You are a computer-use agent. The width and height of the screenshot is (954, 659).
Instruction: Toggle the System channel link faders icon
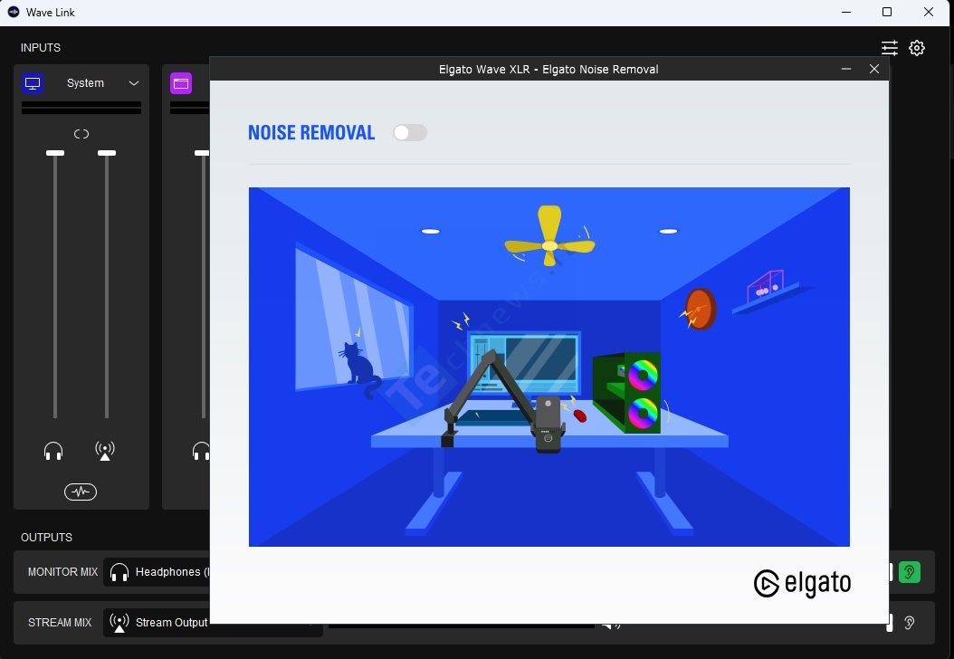[81, 134]
